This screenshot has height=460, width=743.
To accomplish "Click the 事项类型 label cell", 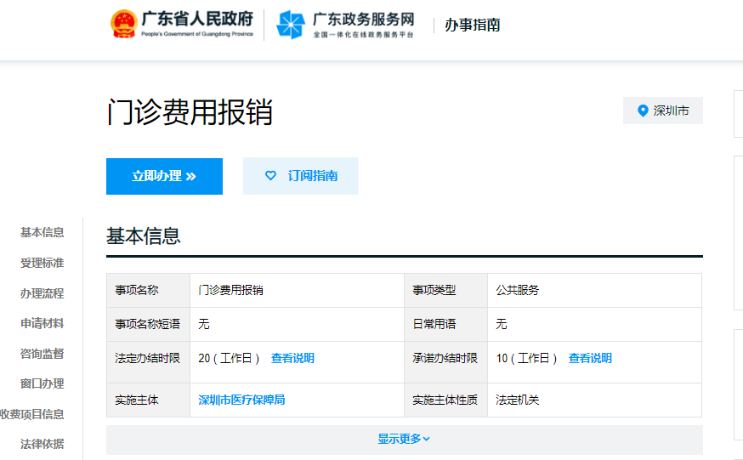I will (x=446, y=290).
